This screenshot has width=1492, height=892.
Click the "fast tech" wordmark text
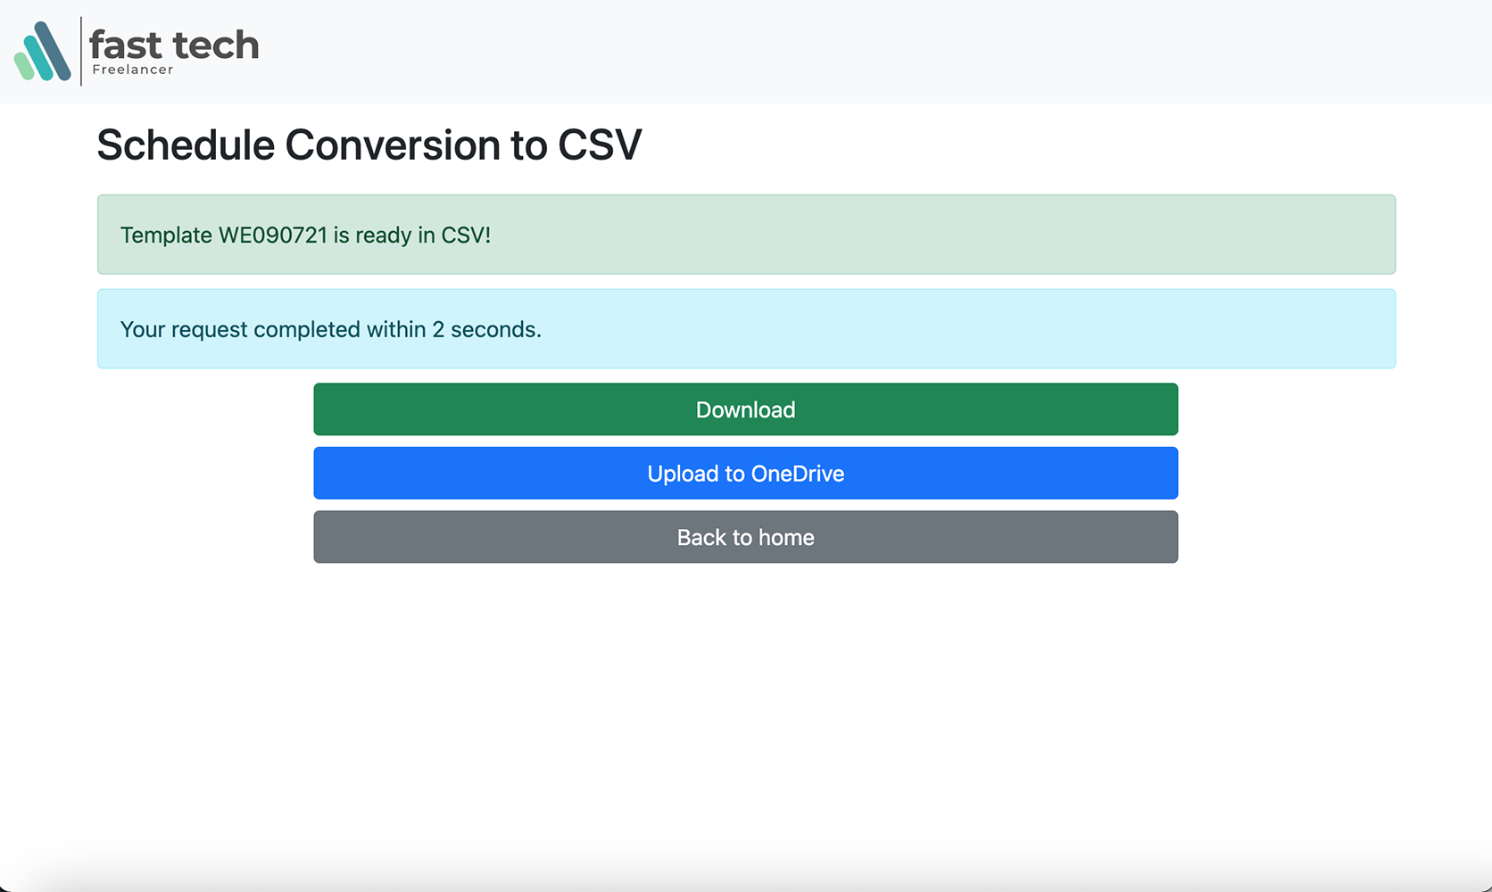tap(174, 45)
